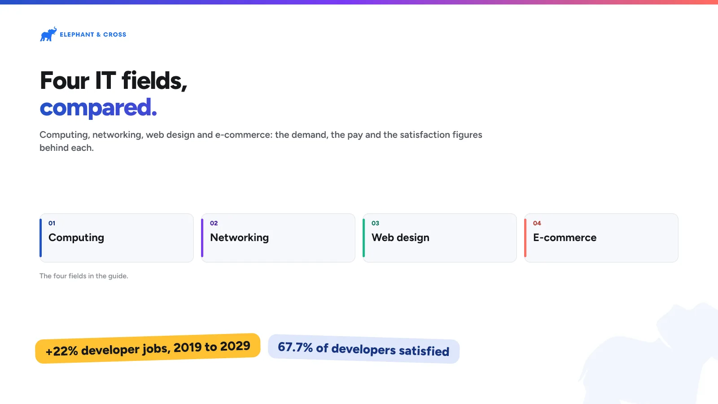Screen dimensions: 718x404
Task: Click the '02' number on Networking card
Action: 214,223
